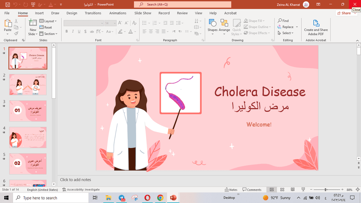Click Chrome icon in the taskbar

click(x=160, y=198)
